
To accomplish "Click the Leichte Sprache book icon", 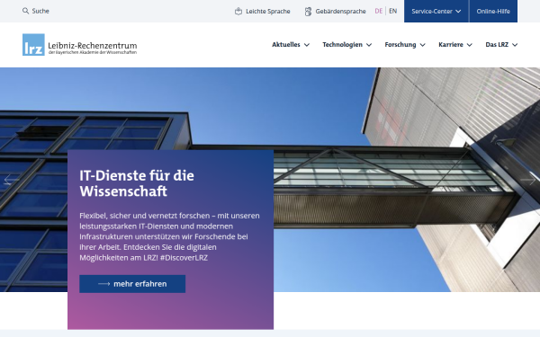I will (238, 12).
